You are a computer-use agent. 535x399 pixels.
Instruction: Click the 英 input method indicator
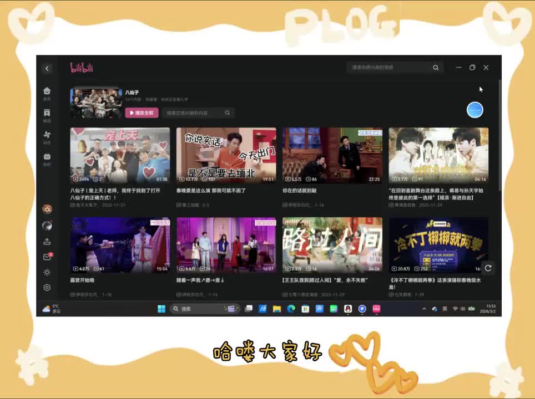click(445, 309)
